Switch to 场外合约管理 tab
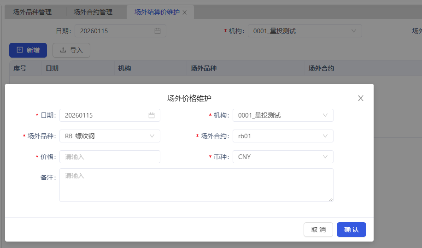Screen dimensions: 422x248 (93, 12)
